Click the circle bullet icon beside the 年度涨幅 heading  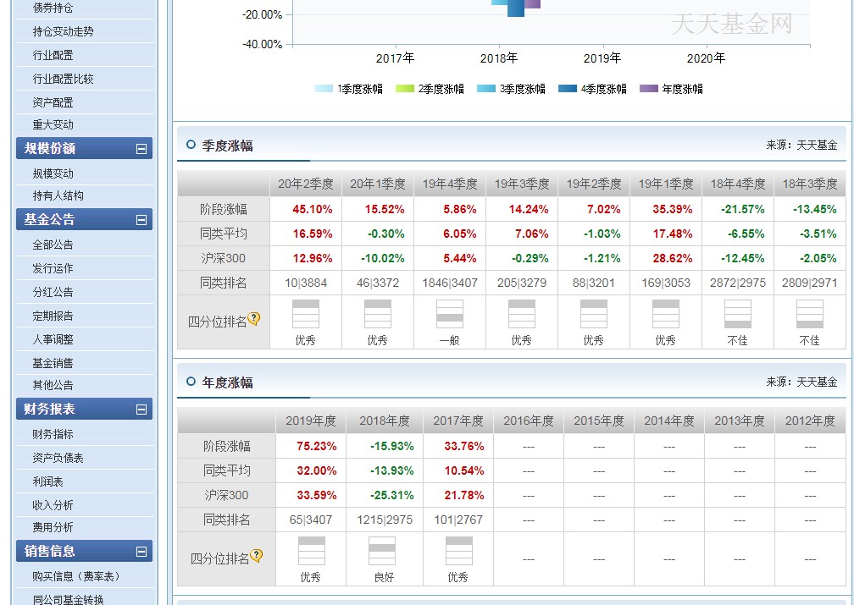191,382
